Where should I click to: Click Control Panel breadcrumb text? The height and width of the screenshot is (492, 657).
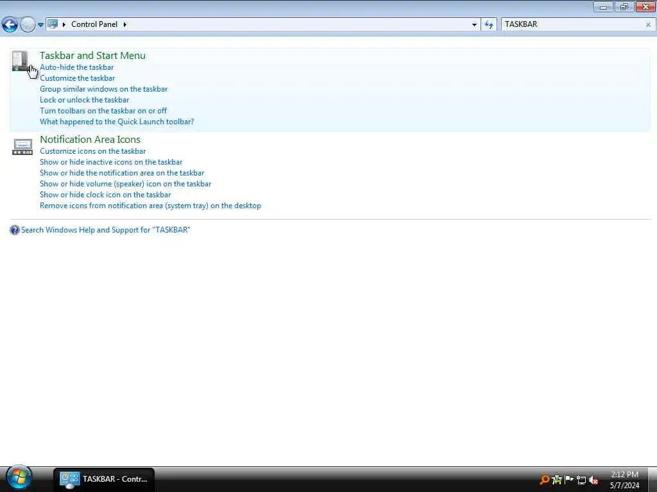(94, 24)
